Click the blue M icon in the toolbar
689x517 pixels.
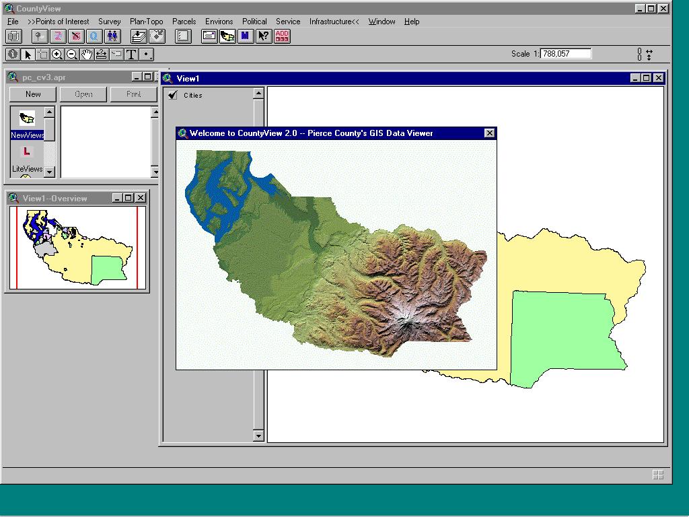point(246,36)
